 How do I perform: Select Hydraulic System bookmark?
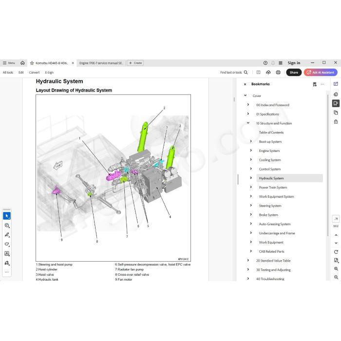(289, 178)
